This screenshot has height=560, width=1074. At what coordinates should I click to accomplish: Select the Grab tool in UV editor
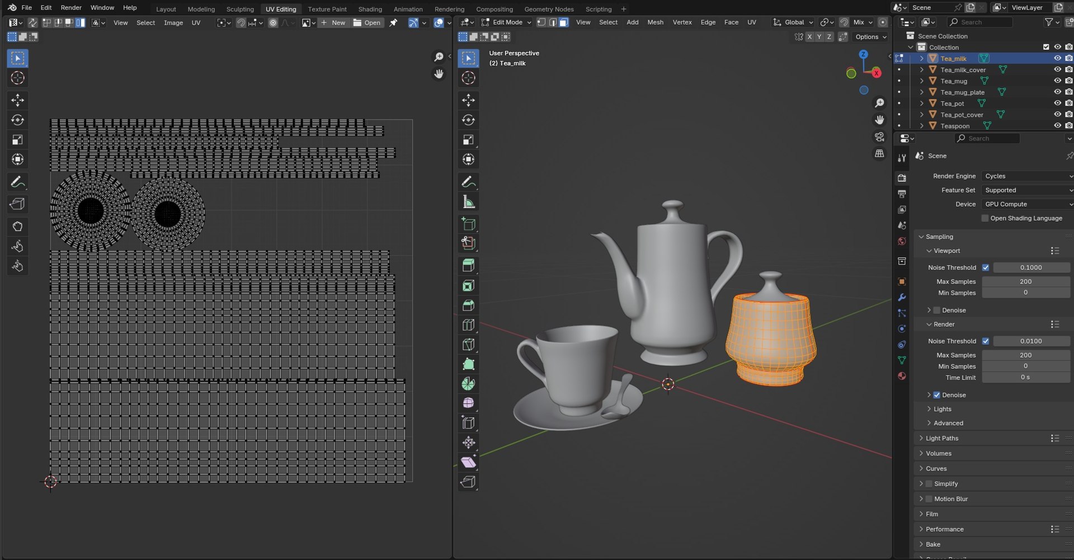[17, 227]
